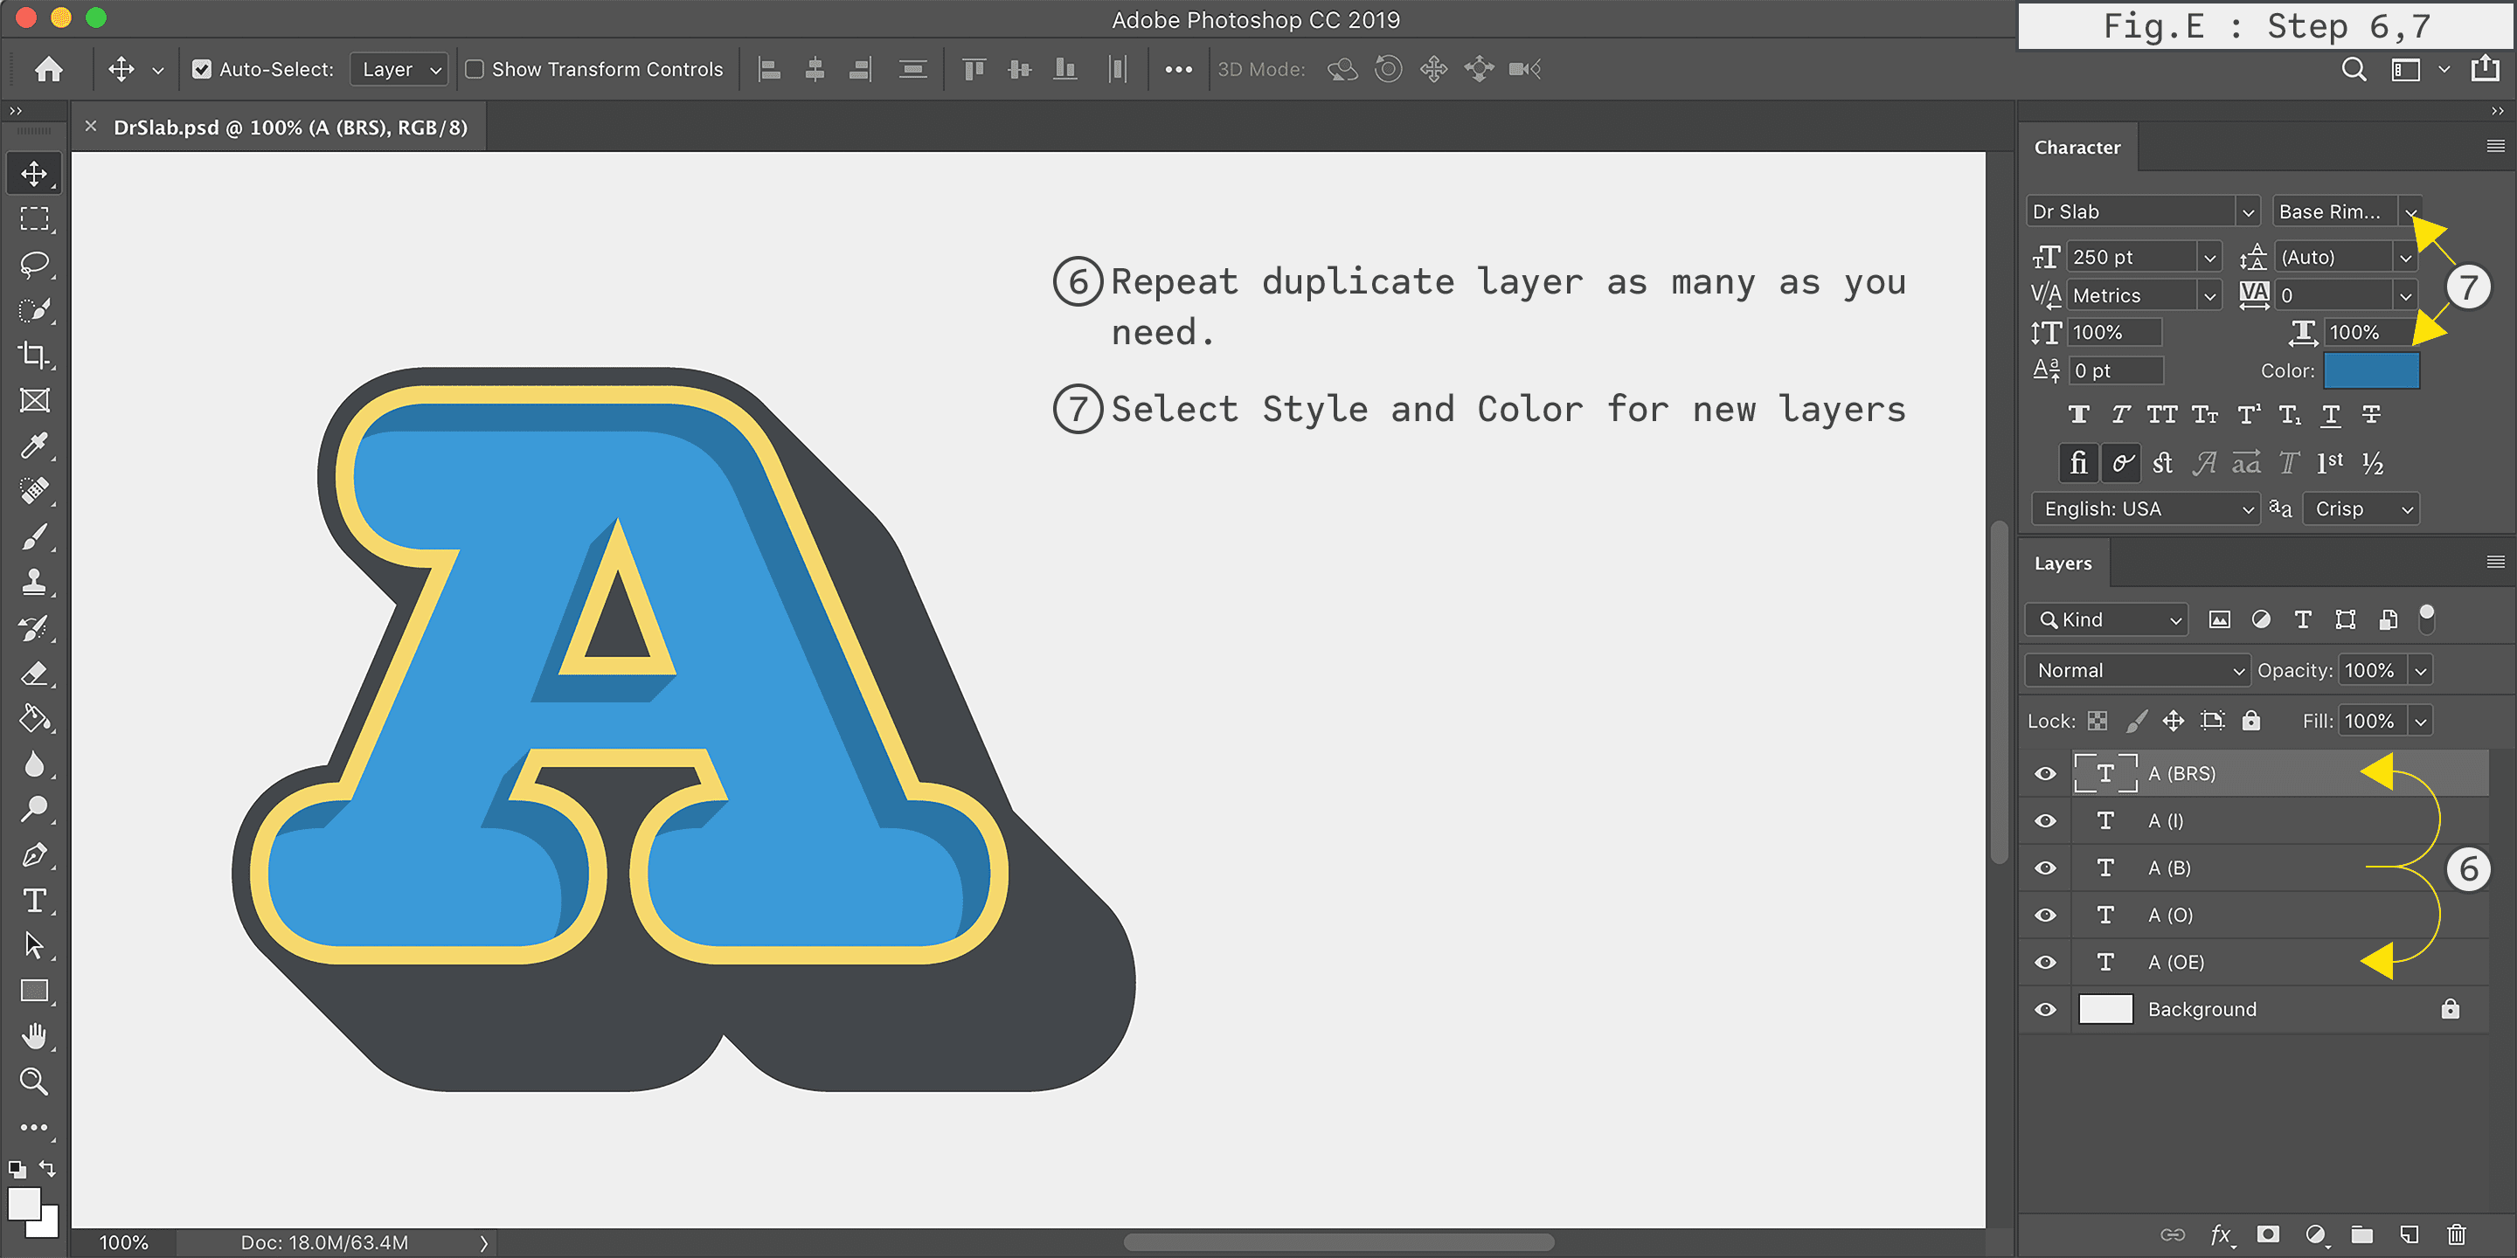Hide the Background layer with its eye icon
Screen dimensions: 2517x1258
pos(2045,1009)
